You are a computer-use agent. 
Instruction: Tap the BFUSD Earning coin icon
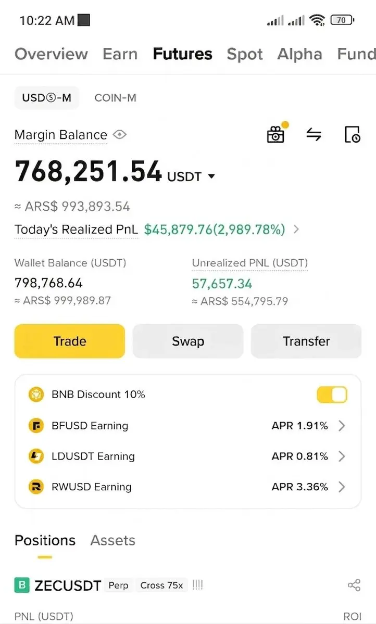[x=36, y=425]
